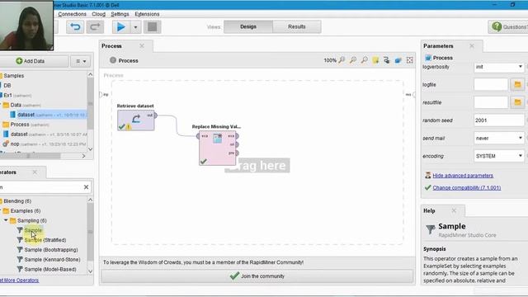Click the first magnifier zoom icon
Image resolution: width=528 pixels, height=297 pixels.
point(342,60)
